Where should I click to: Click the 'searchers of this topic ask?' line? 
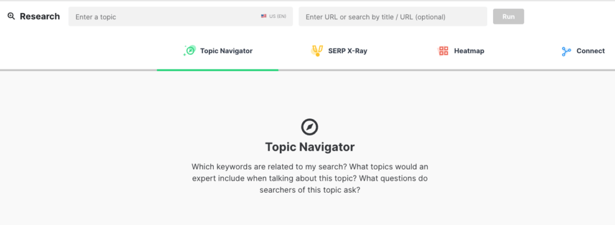(310, 191)
